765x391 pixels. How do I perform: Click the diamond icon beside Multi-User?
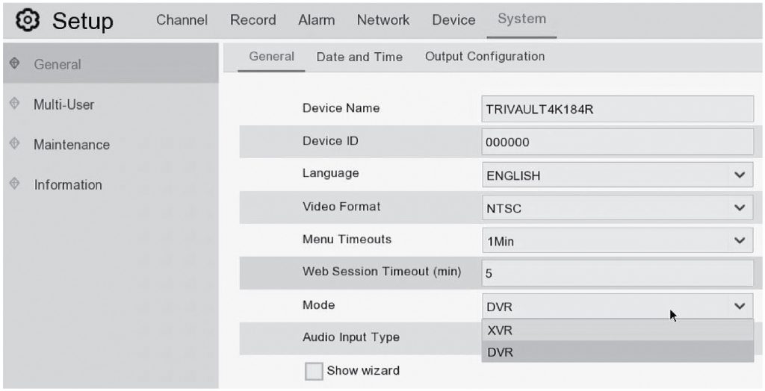coord(15,104)
